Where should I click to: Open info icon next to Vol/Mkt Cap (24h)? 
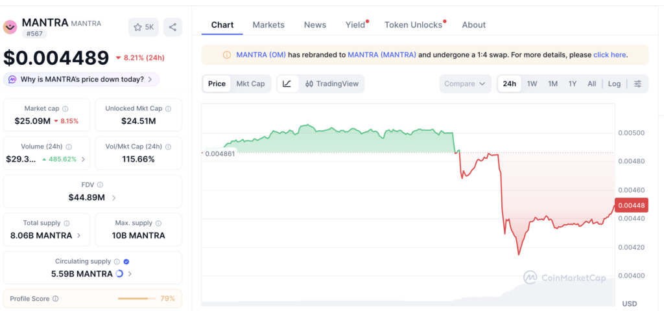coord(168,147)
